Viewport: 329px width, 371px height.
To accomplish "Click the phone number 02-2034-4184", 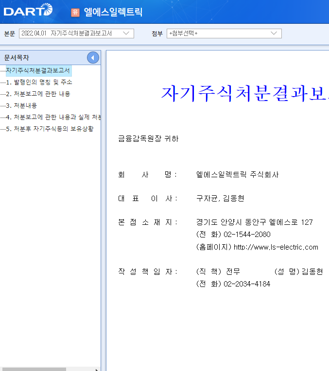I will coord(247,284).
